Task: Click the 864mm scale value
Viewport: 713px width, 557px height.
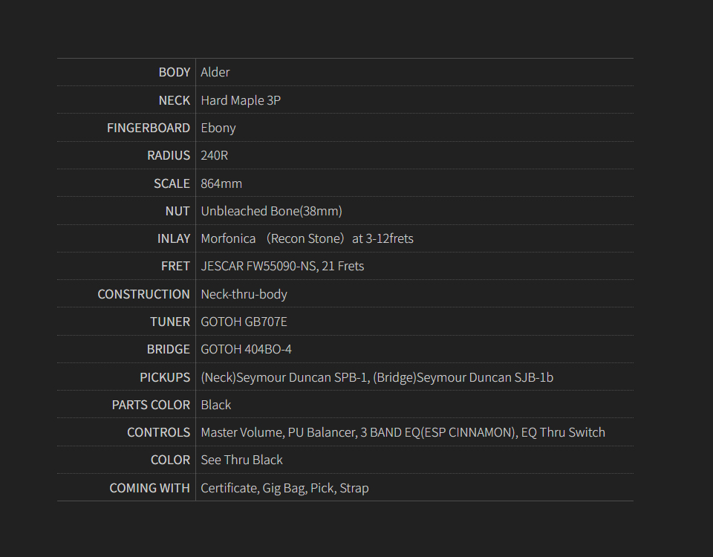Action: coord(221,183)
